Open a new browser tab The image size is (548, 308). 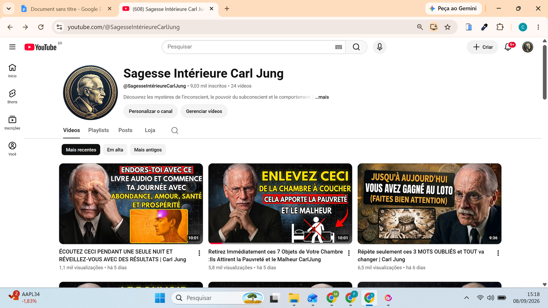[x=227, y=9]
